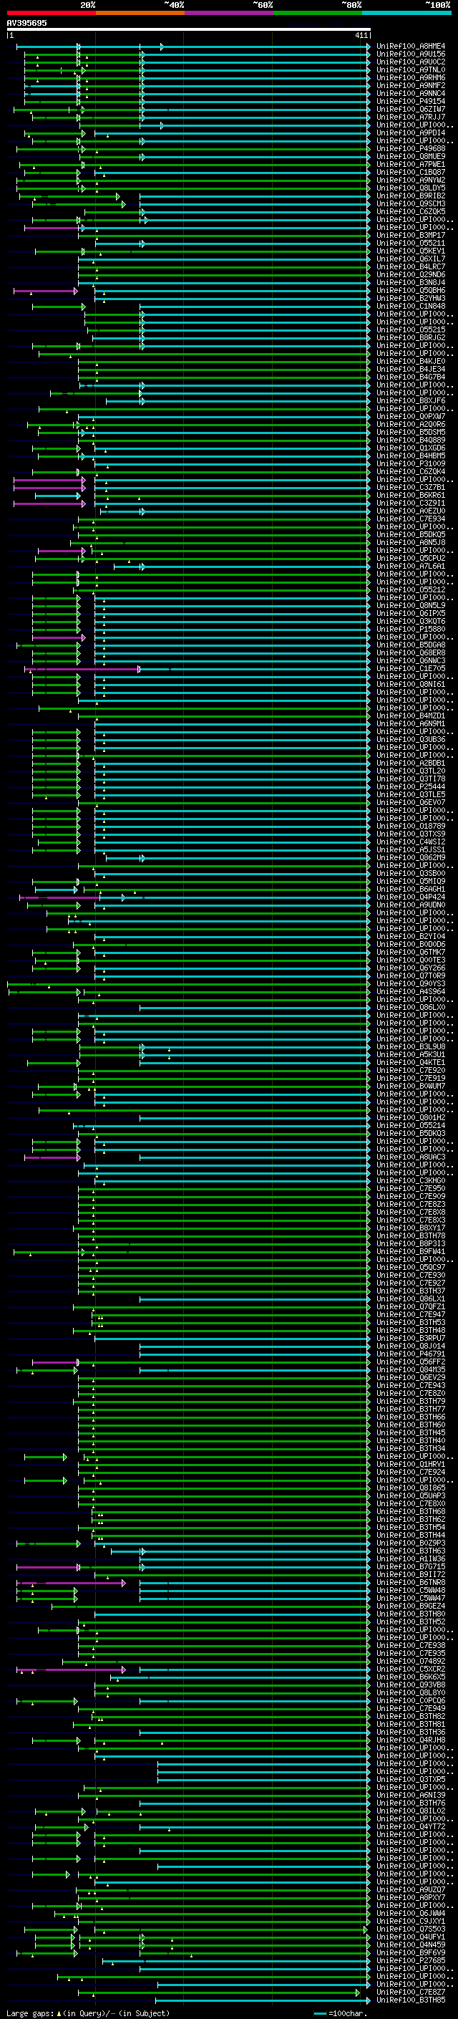Open hit UniRef100_O18789
Image resolution: width=458 pixels, height=2019 pixels.
411,826
